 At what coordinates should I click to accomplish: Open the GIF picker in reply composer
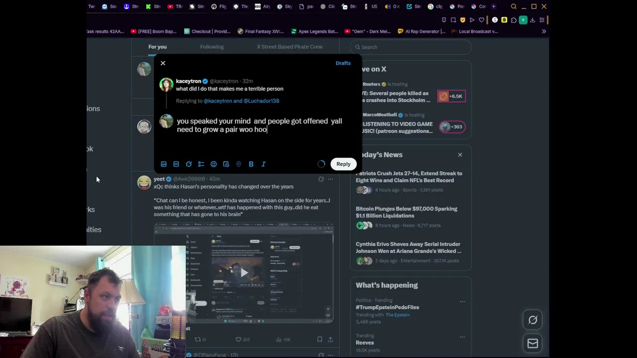point(176,164)
